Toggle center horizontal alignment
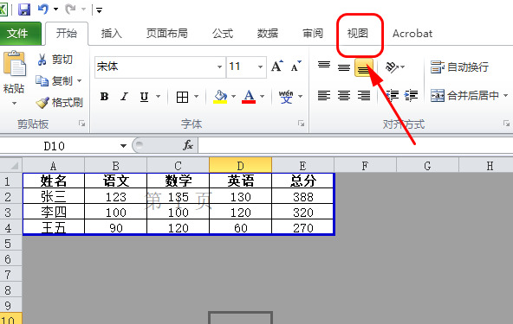The width and height of the screenshot is (513, 324). [x=344, y=96]
